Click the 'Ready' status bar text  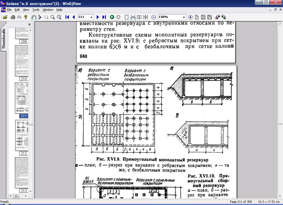click(5, 202)
